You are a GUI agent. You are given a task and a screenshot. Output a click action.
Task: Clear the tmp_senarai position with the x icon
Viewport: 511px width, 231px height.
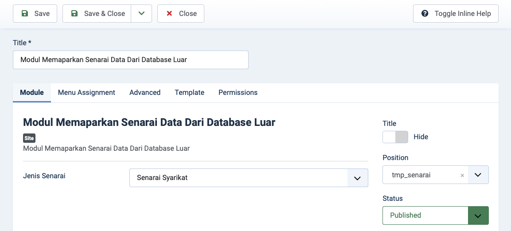(462, 176)
